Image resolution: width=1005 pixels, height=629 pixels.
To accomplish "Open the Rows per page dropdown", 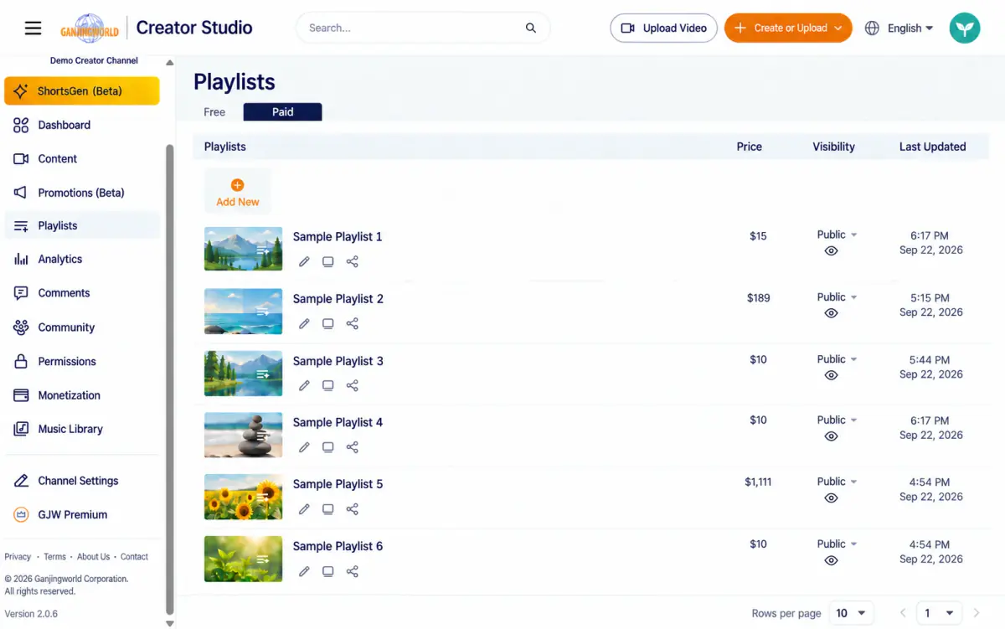I will coord(851,613).
